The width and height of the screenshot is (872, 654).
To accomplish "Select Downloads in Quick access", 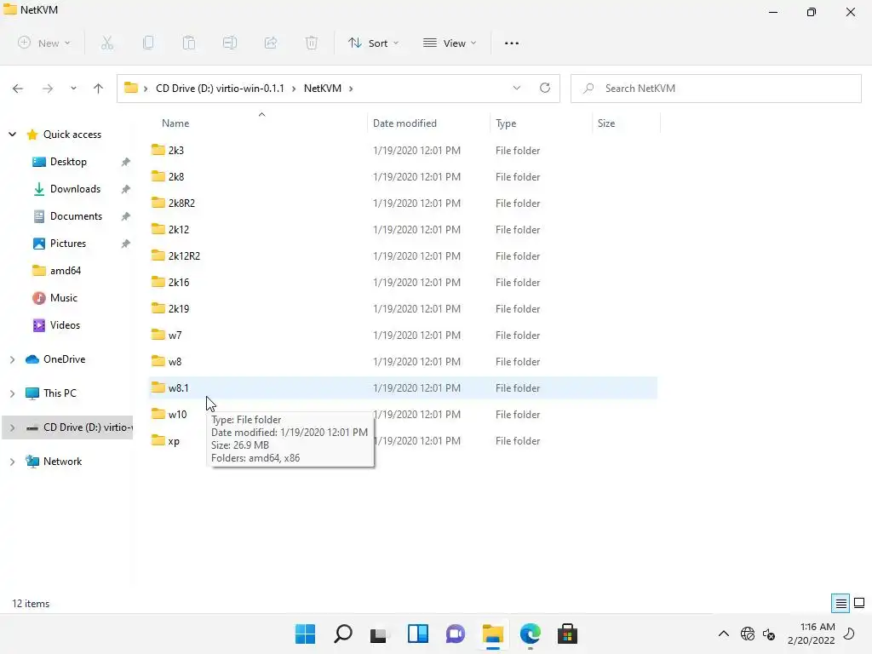I will coord(75,189).
